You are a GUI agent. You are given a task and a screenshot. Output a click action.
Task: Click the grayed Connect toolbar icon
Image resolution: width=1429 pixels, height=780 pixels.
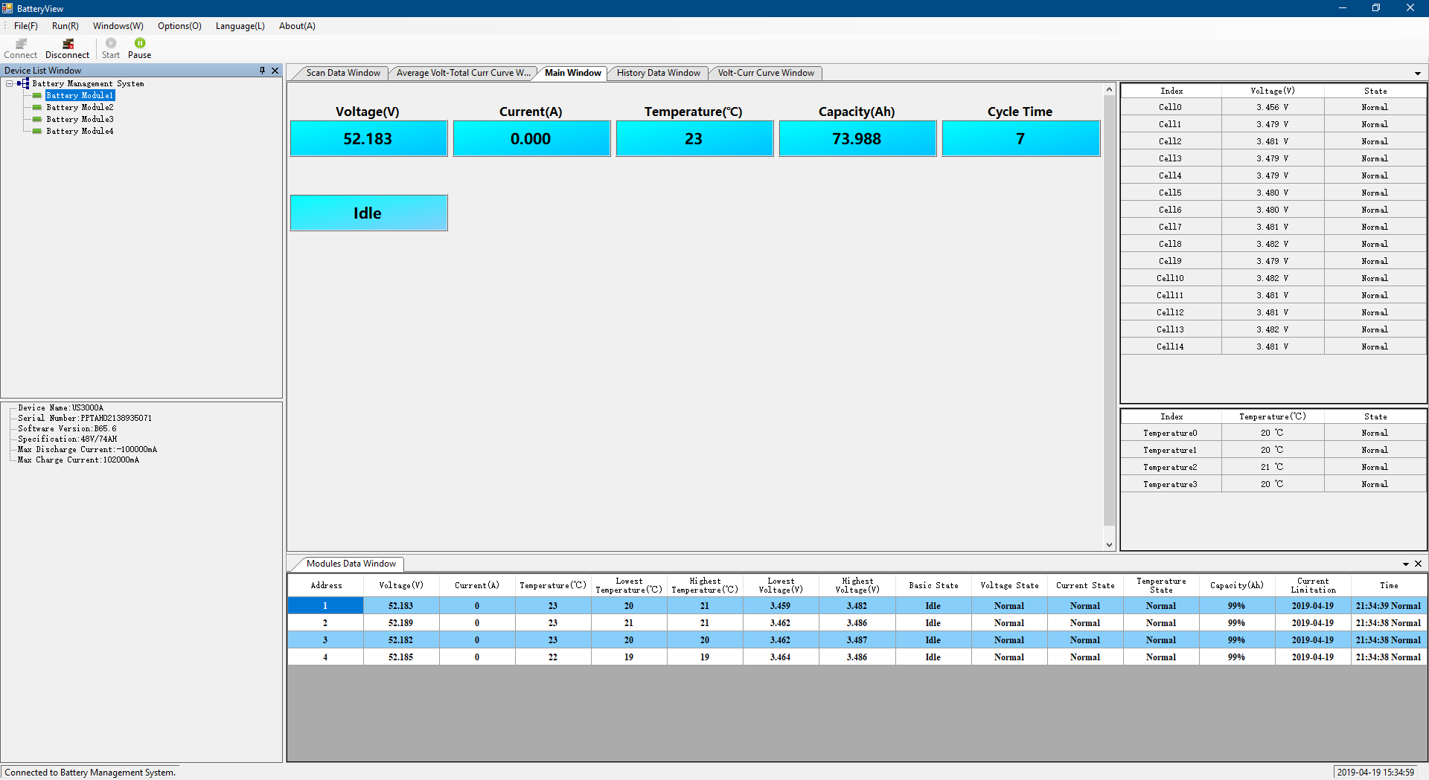coord(21,44)
